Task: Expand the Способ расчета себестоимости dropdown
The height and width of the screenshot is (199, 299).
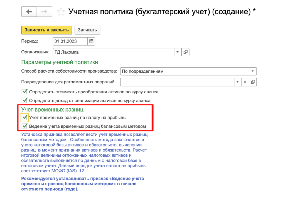Action: coord(253,71)
